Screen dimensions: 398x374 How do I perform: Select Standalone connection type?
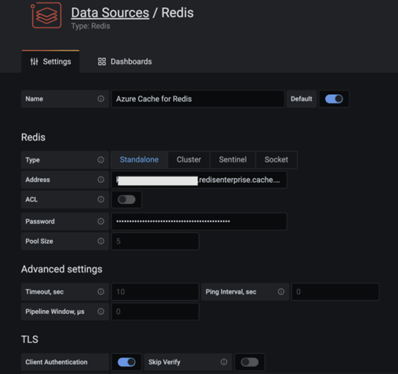139,160
